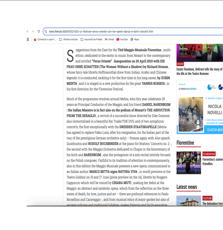This screenshot has height=230, width=223.
Task: Click the bold text "DRESDEN STAATSKAPELLE"
Action: 138,127
